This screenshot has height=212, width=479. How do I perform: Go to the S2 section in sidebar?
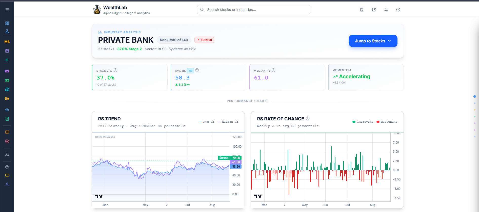[x=7, y=81]
